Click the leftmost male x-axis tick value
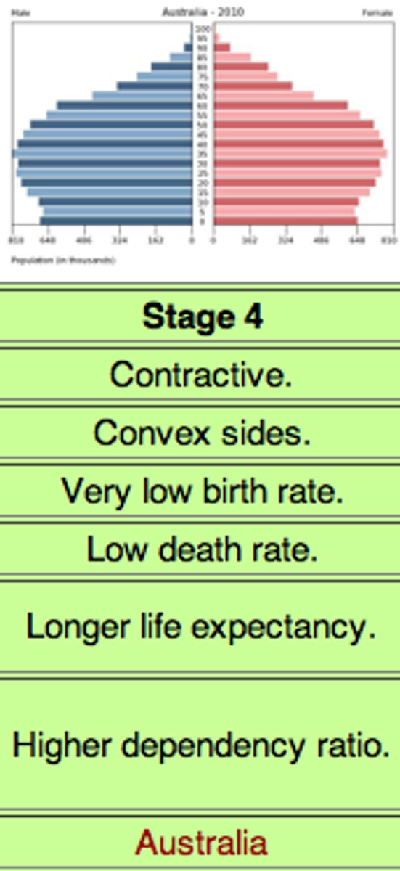Image resolution: width=400 pixels, height=871 pixels. coord(14,240)
